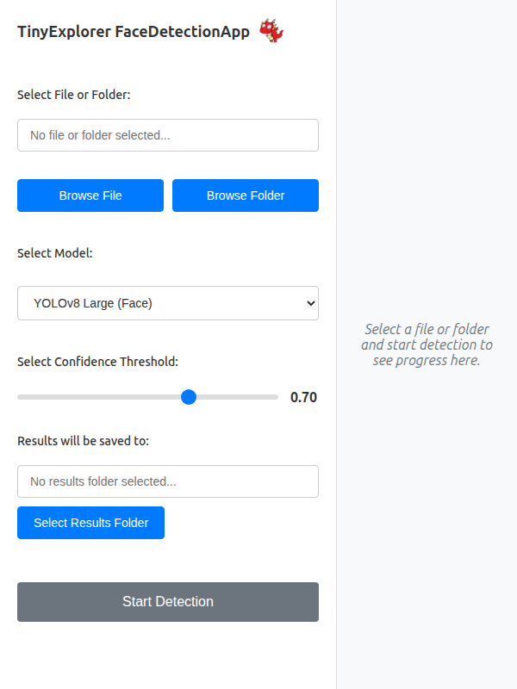Viewport: 517px width, 689px height.
Task: Click the progress placeholder text in right panel
Action: 427,344
